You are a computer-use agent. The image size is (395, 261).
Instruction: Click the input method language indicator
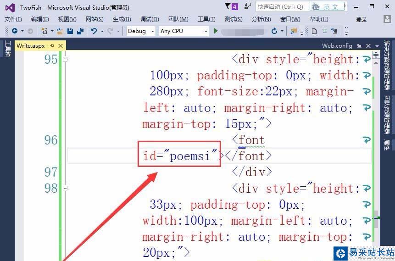tap(328, 7)
